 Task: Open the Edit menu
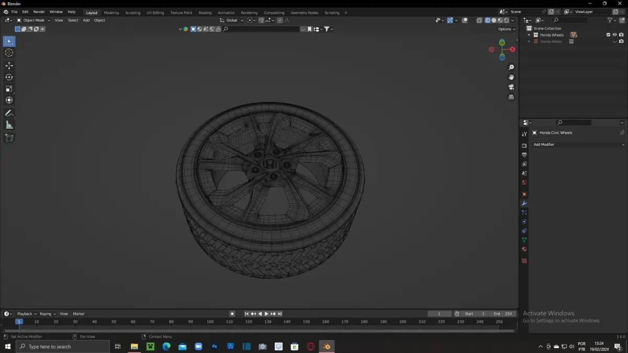click(x=25, y=12)
